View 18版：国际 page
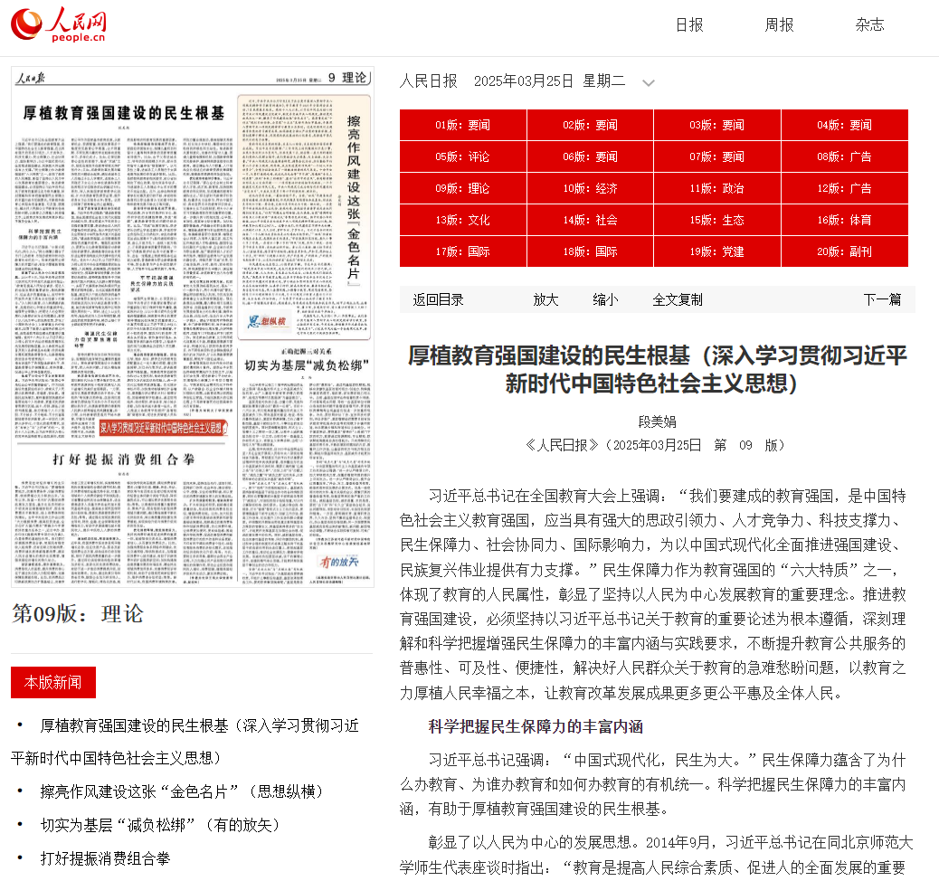 pyautogui.click(x=591, y=252)
